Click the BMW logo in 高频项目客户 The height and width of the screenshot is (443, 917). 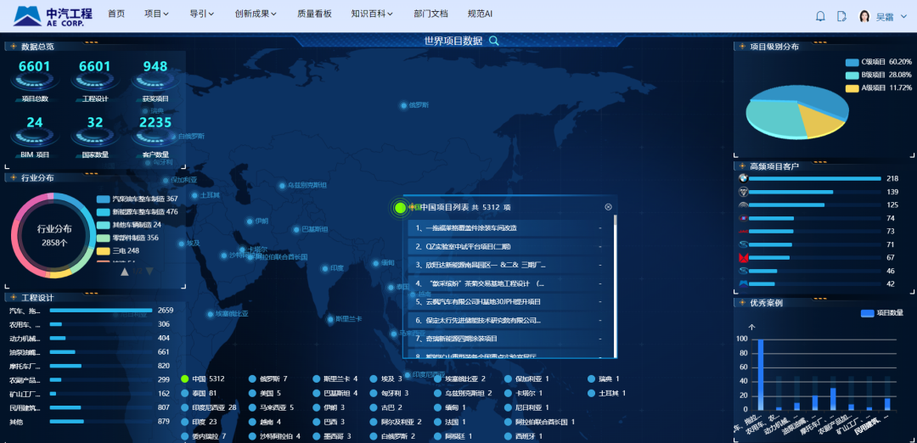pos(743,179)
